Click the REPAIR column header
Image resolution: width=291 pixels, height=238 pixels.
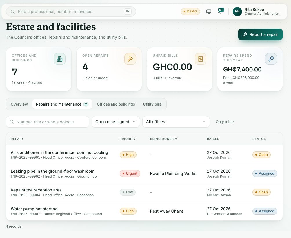pyautogui.click(x=17, y=139)
